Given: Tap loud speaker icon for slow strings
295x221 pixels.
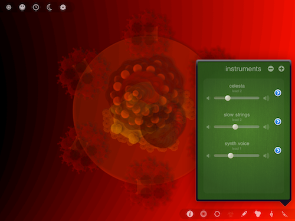Looking at the screenshot, I should coord(266,127).
